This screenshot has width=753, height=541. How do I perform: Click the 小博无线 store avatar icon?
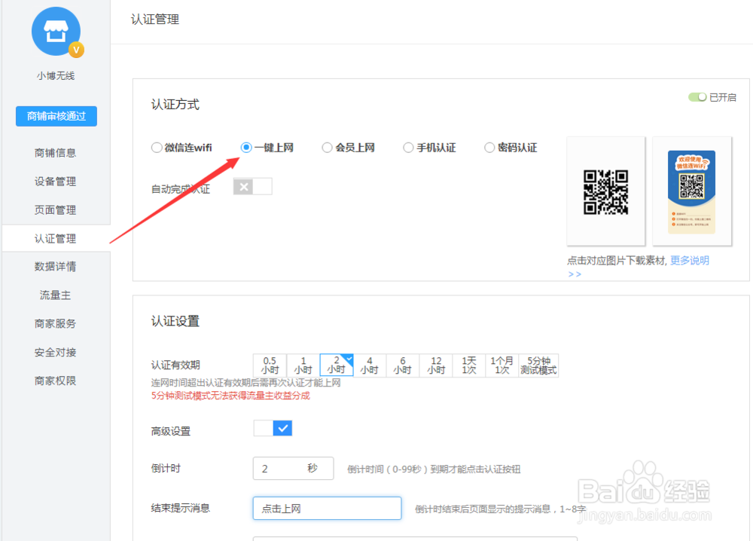[56, 32]
